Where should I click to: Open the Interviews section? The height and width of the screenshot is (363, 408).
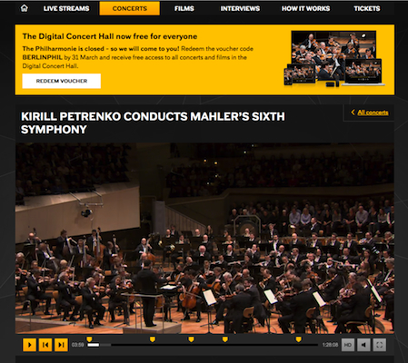tap(240, 8)
